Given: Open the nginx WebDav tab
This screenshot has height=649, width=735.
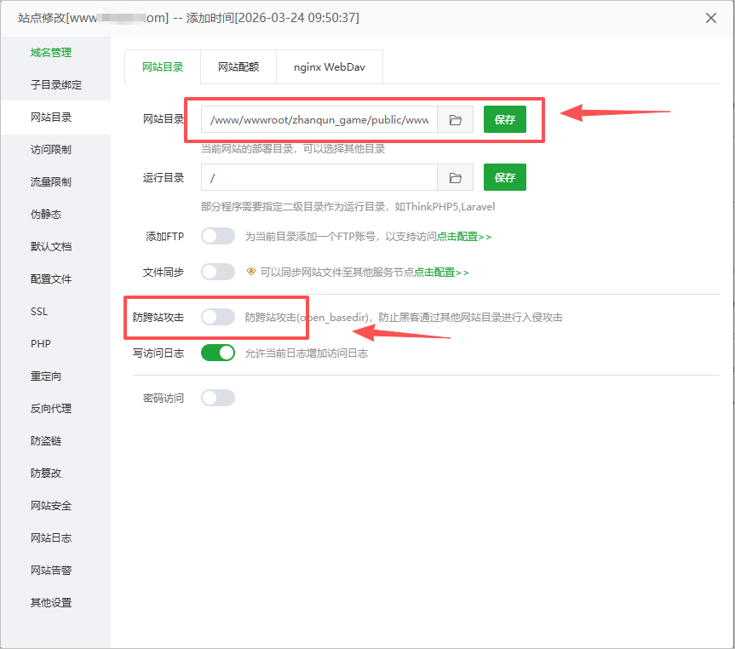Looking at the screenshot, I should [x=330, y=67].
